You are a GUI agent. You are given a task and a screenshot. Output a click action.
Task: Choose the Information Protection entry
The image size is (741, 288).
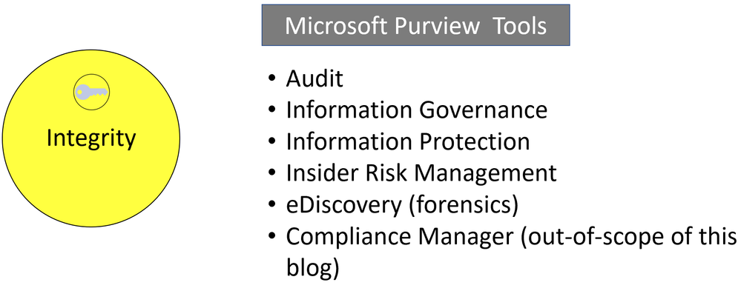408,142
